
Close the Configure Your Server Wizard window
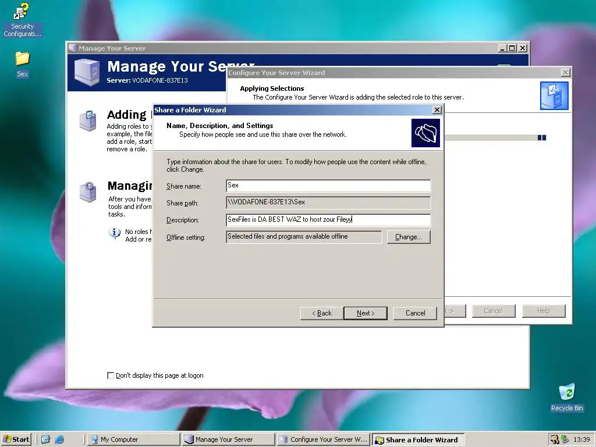point(566,72)
